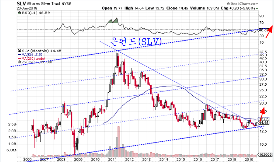Image resolution: width=274 pixels, height=162 pixels.
Task: Click the 15.35 moving average price tag
Action: point(264,119)
